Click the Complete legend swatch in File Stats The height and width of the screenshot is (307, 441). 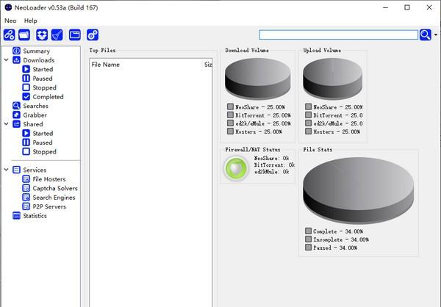pos(308,231)
